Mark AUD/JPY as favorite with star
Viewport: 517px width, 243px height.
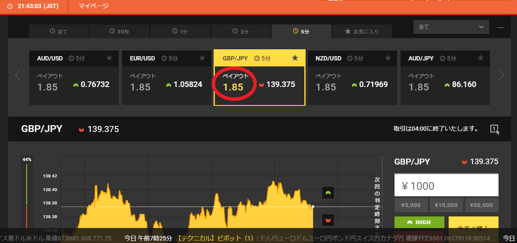point(480,58)
